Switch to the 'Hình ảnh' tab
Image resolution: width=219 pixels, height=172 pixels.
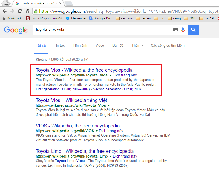(x=80, y=46)
